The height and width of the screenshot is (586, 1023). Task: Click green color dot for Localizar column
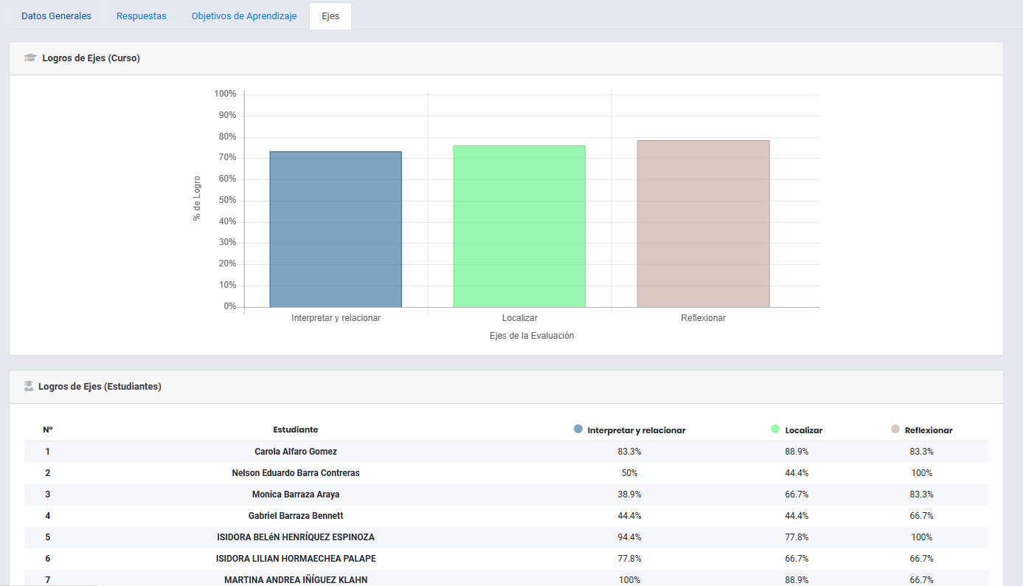coord(775,429)
